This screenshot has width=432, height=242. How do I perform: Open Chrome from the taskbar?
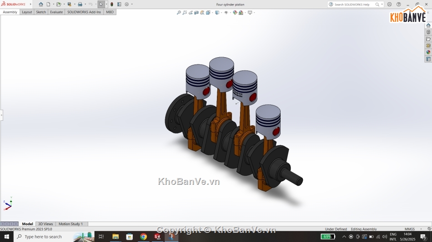(x=143, y=237)
